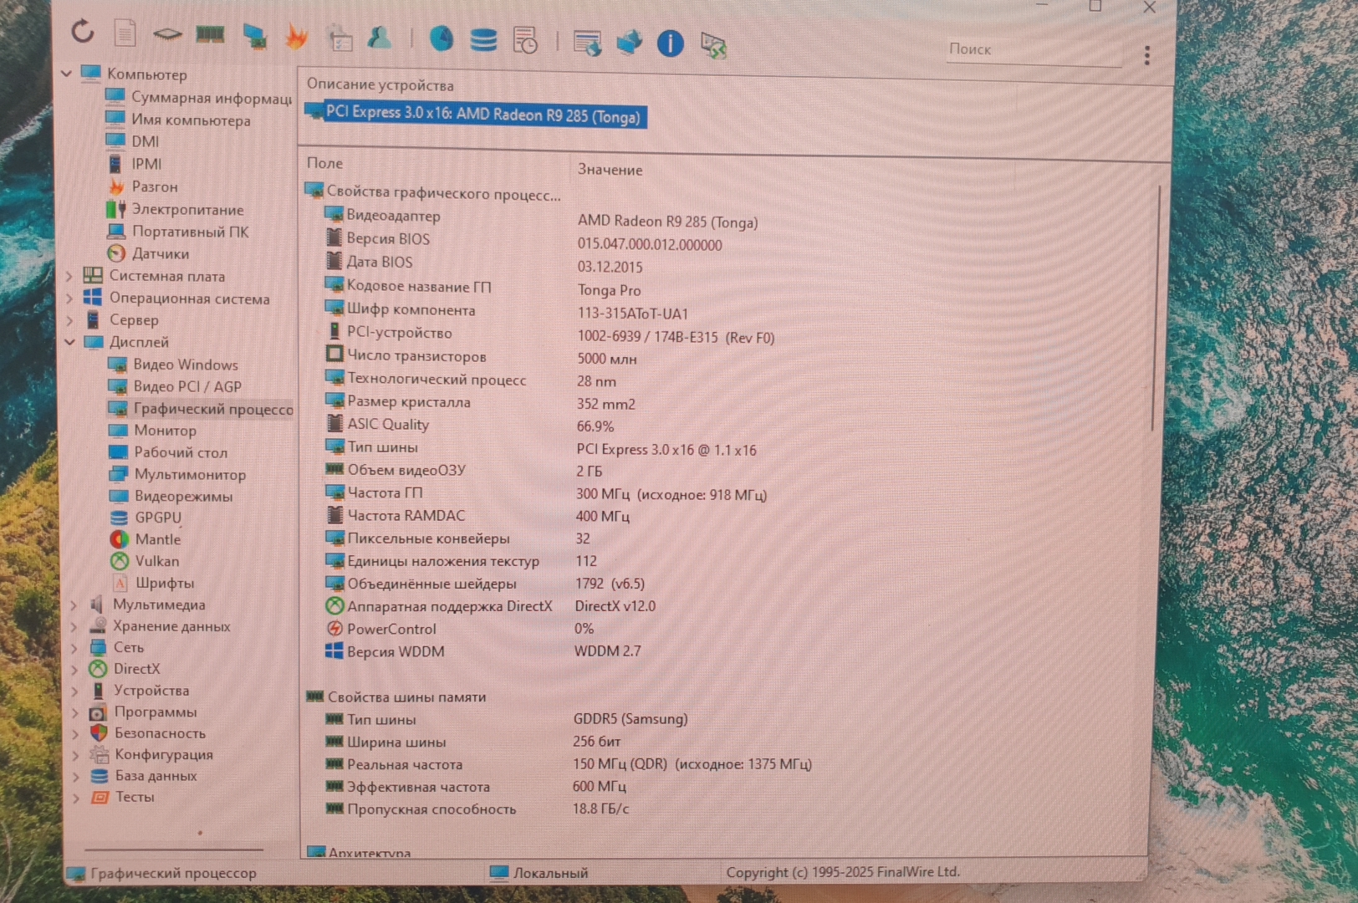This screenshot has width=1358, height=903.
Task: Expand the Сервер tree node
Action: [69, 319]
